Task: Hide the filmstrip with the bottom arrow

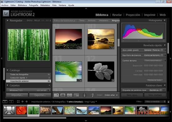Action: [86, 121]
